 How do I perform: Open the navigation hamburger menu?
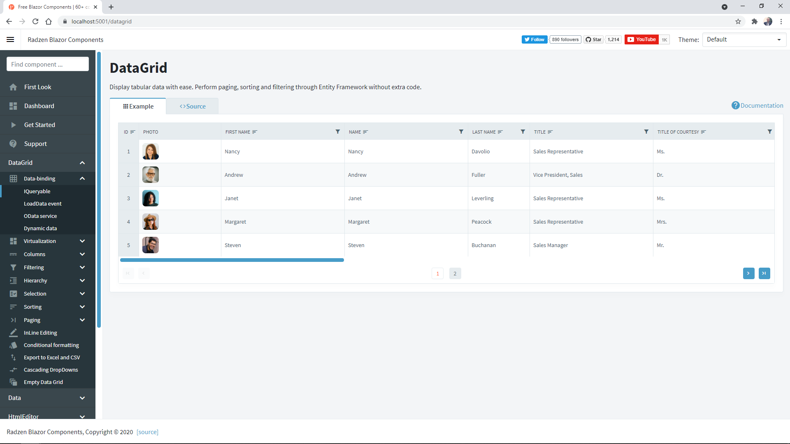click(10, 39)
